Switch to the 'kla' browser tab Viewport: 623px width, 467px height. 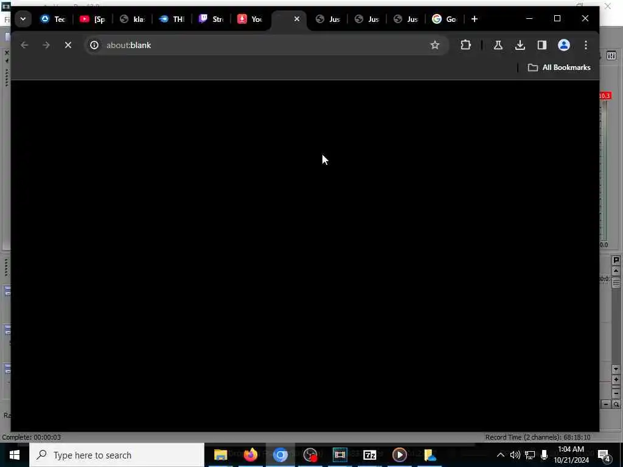click(x=132, y=19)
